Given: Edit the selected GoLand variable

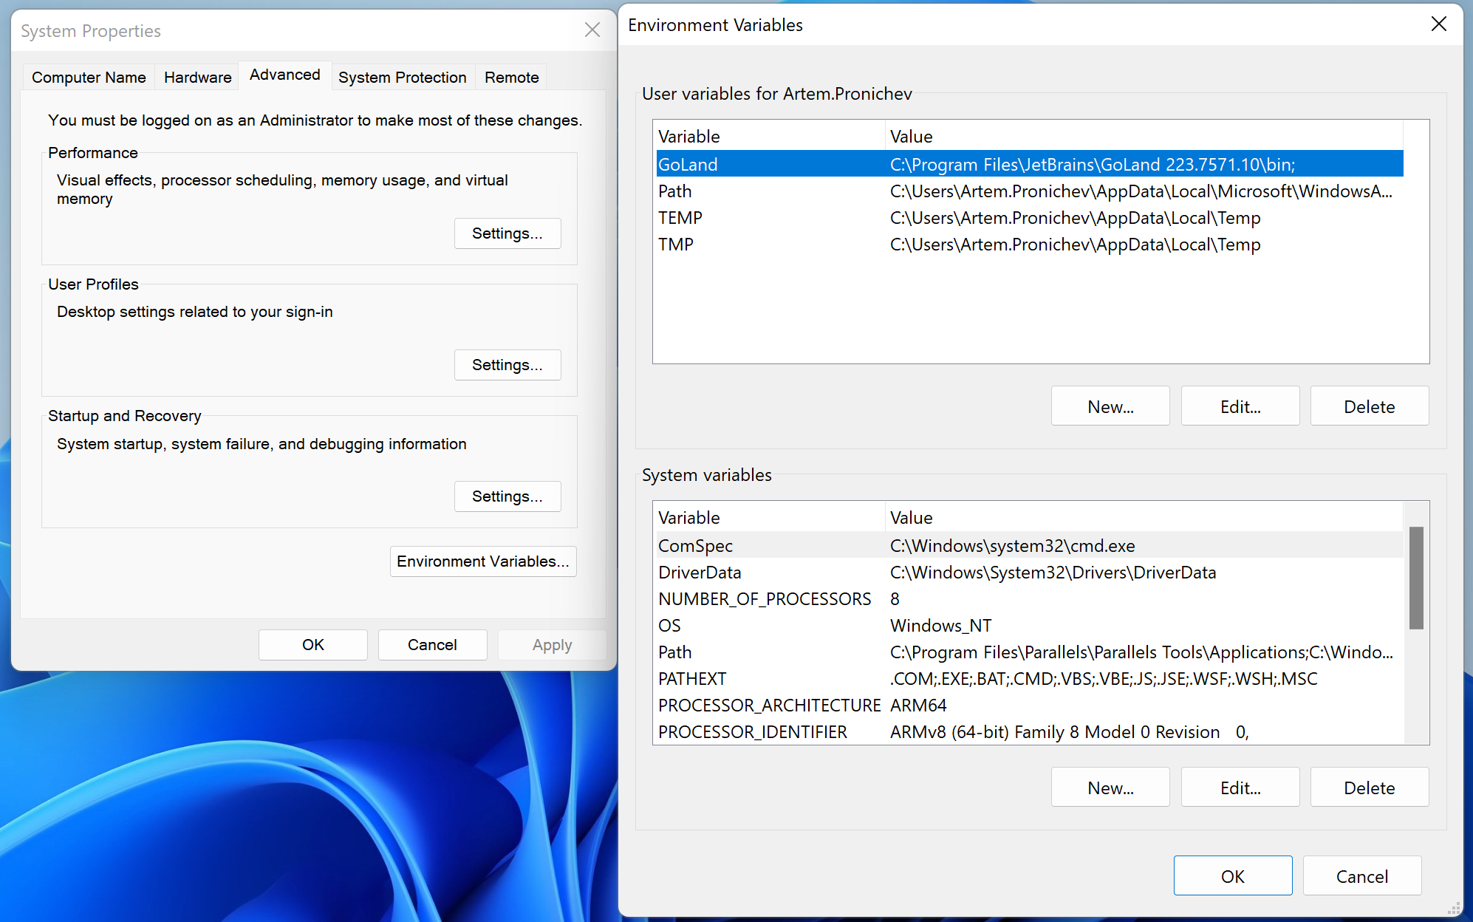Looking at the screenshot, I should [x=1240, y=406].
